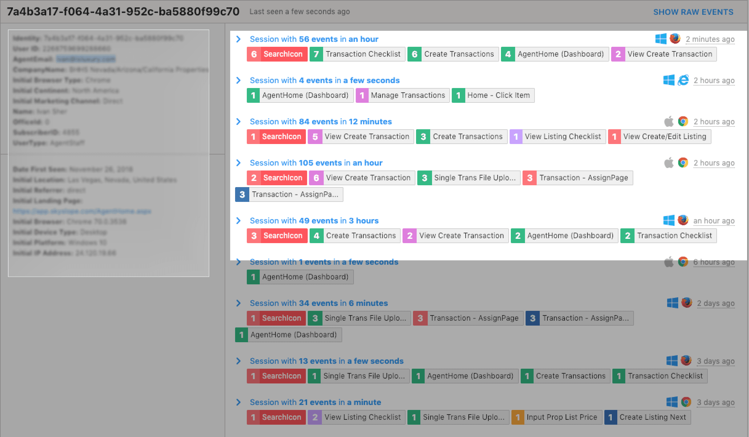749x437 pixels.
Task: Click 'Input Prop List Price' event tag
Action: click(556, 417)
